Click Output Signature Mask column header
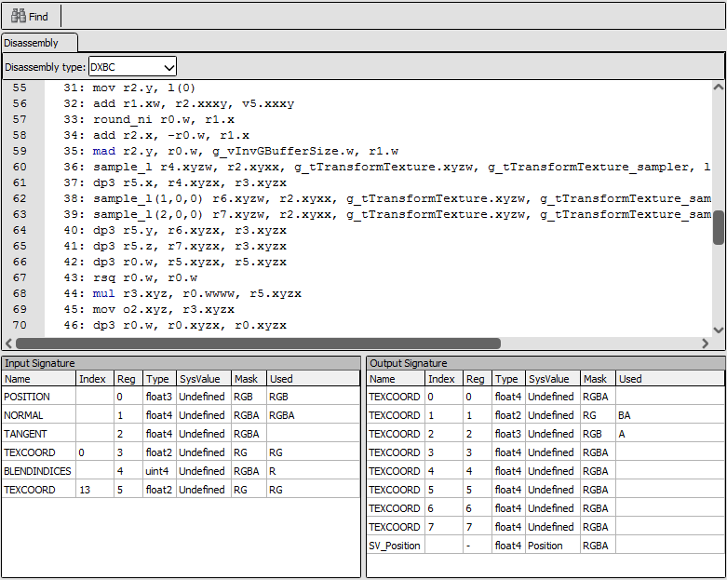This screenshot has height=580, width=727. [x=598, y=379]
